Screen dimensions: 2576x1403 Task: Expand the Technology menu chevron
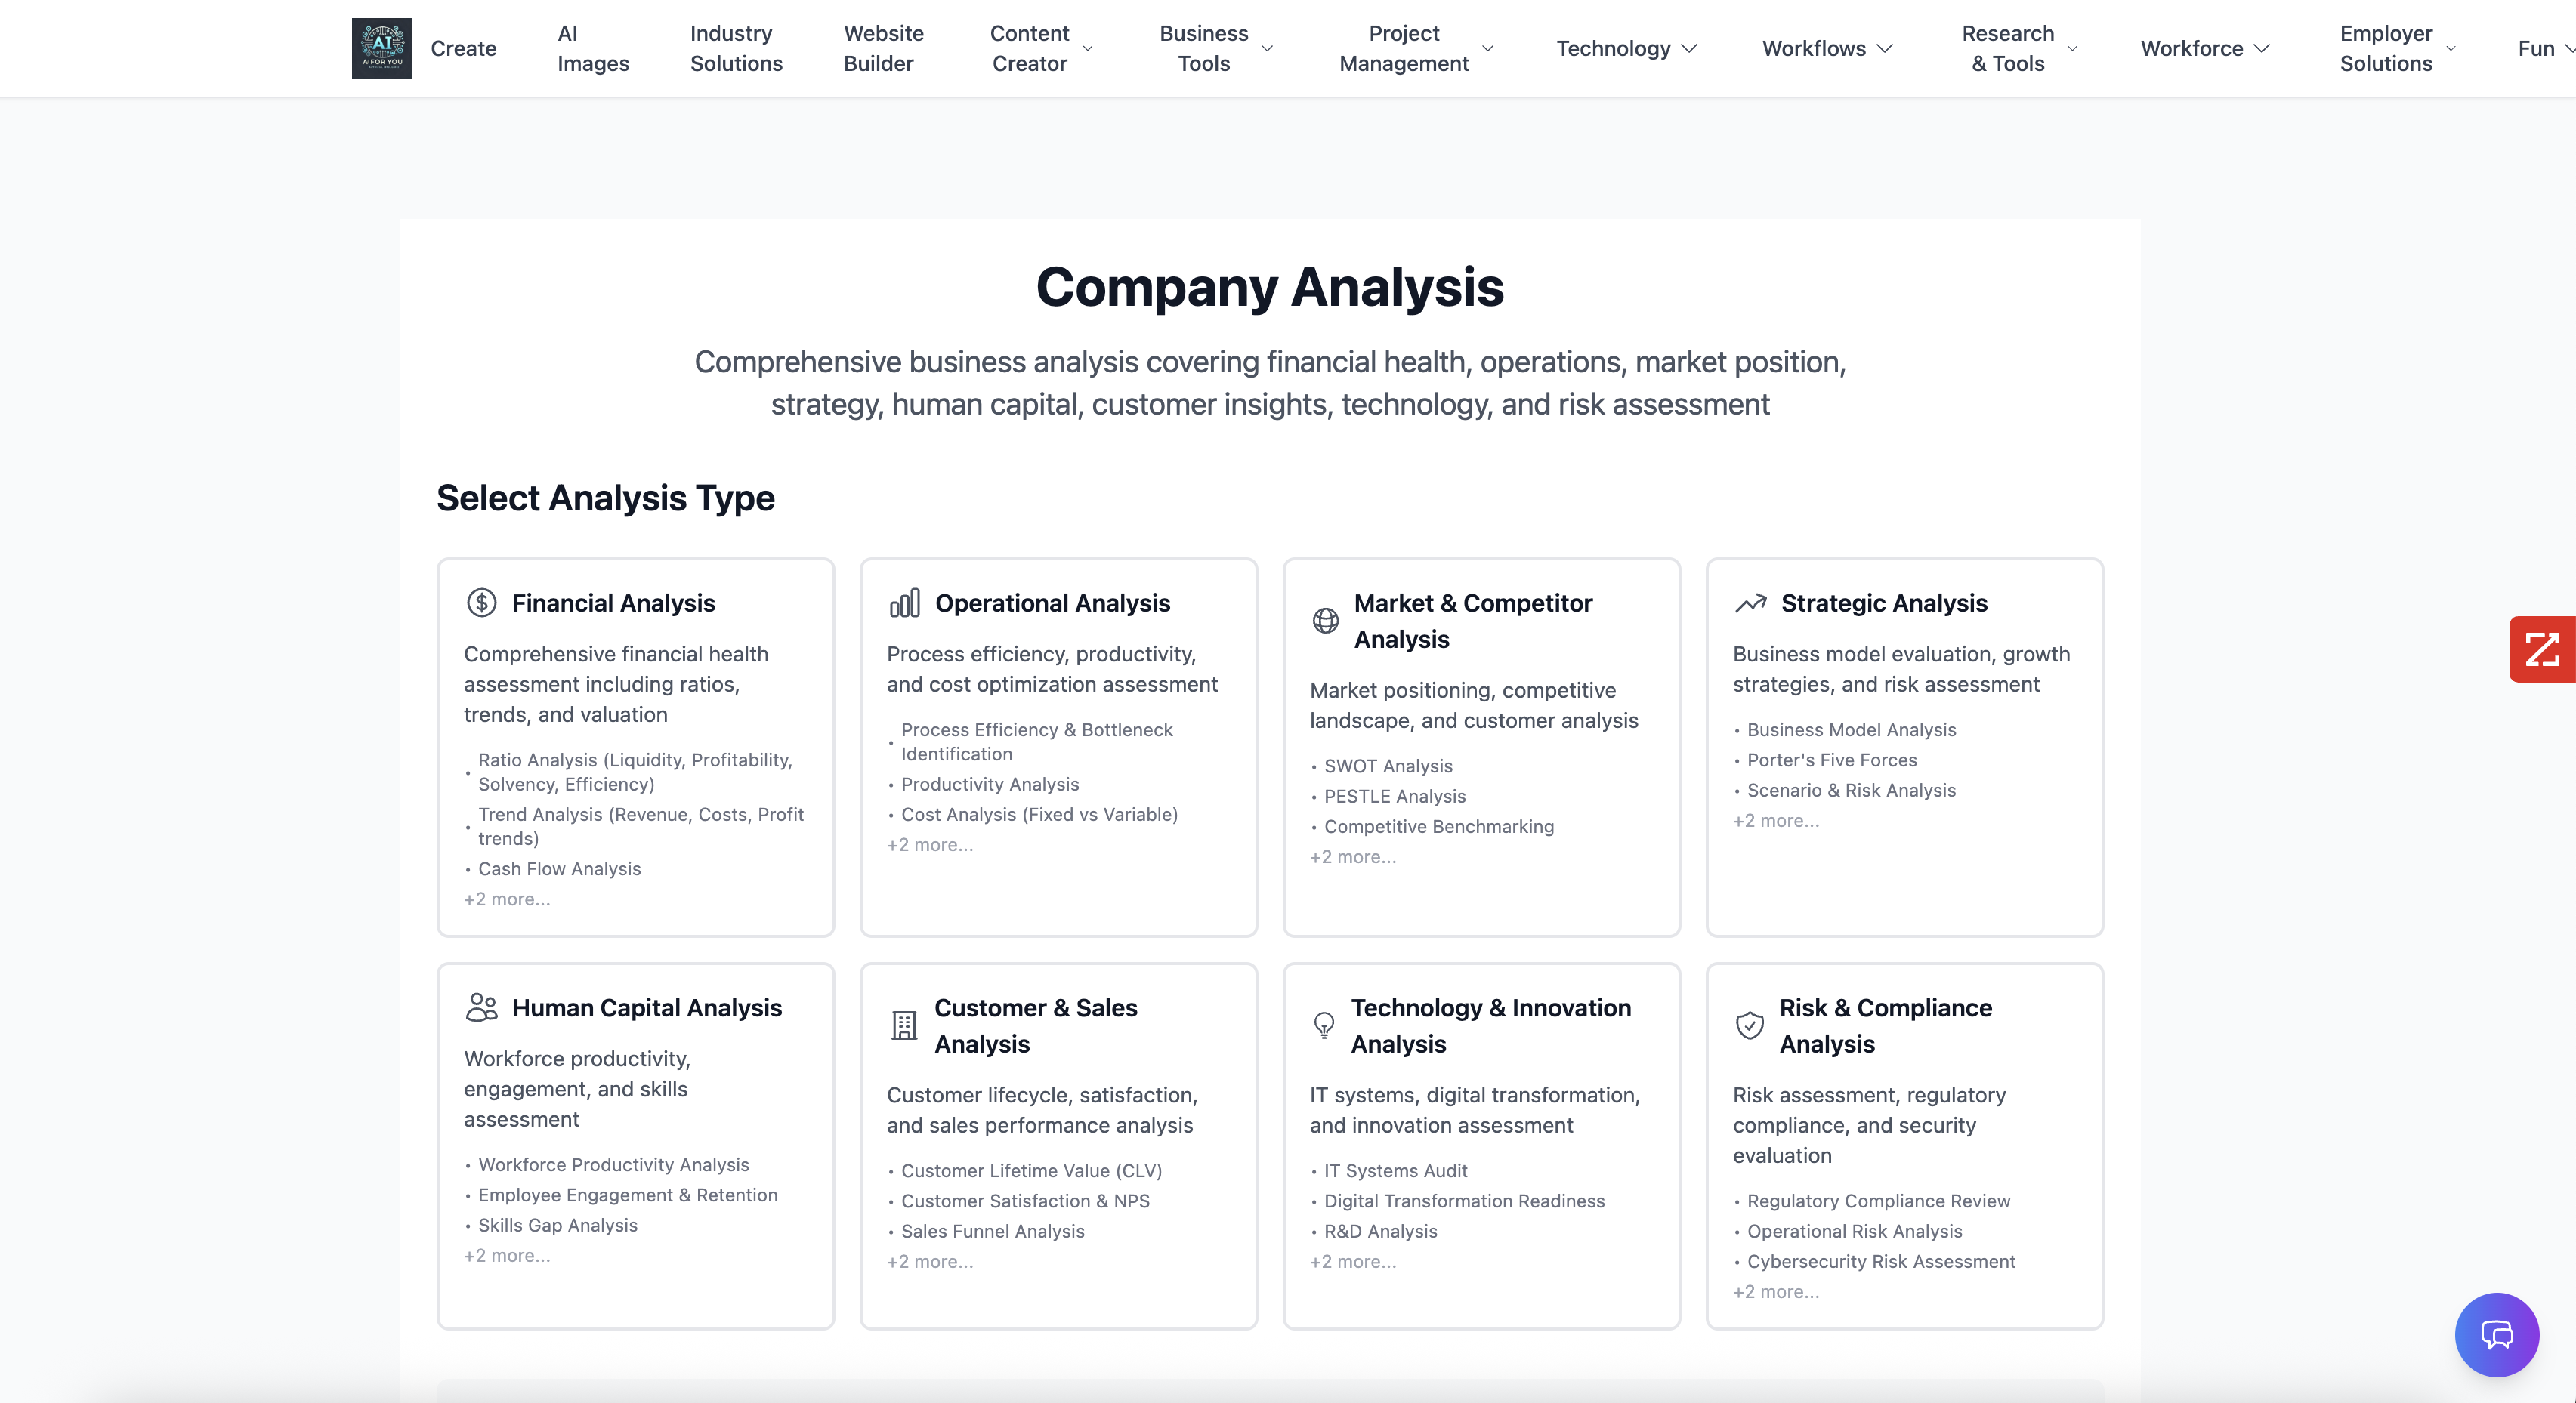coord(1690,48)
